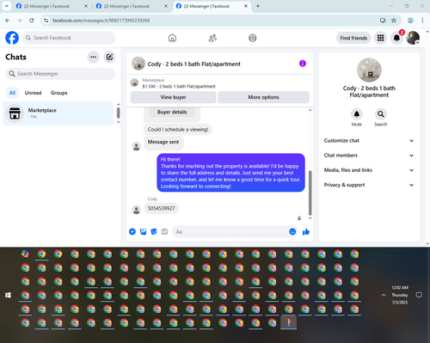Open more actions plus icon in composer
The image size is (430, 343).
pyautogui.click(x=132, y=231)
